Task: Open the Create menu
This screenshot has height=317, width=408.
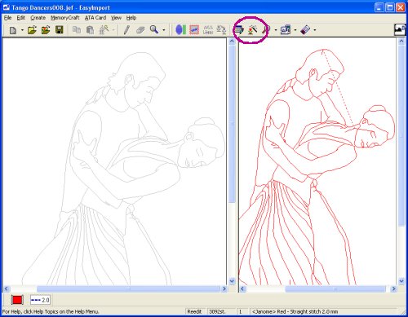Action: 38,18
